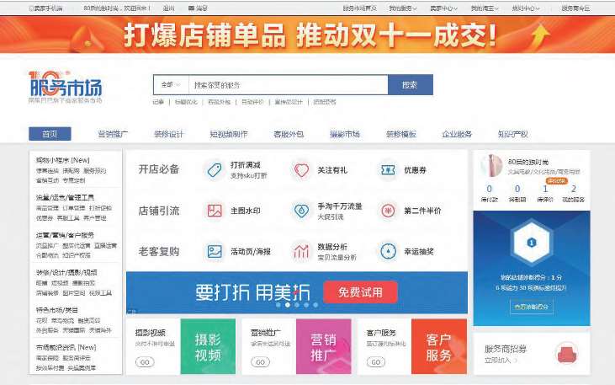Click the 关注有礼 heart icon

coord(301,170)
